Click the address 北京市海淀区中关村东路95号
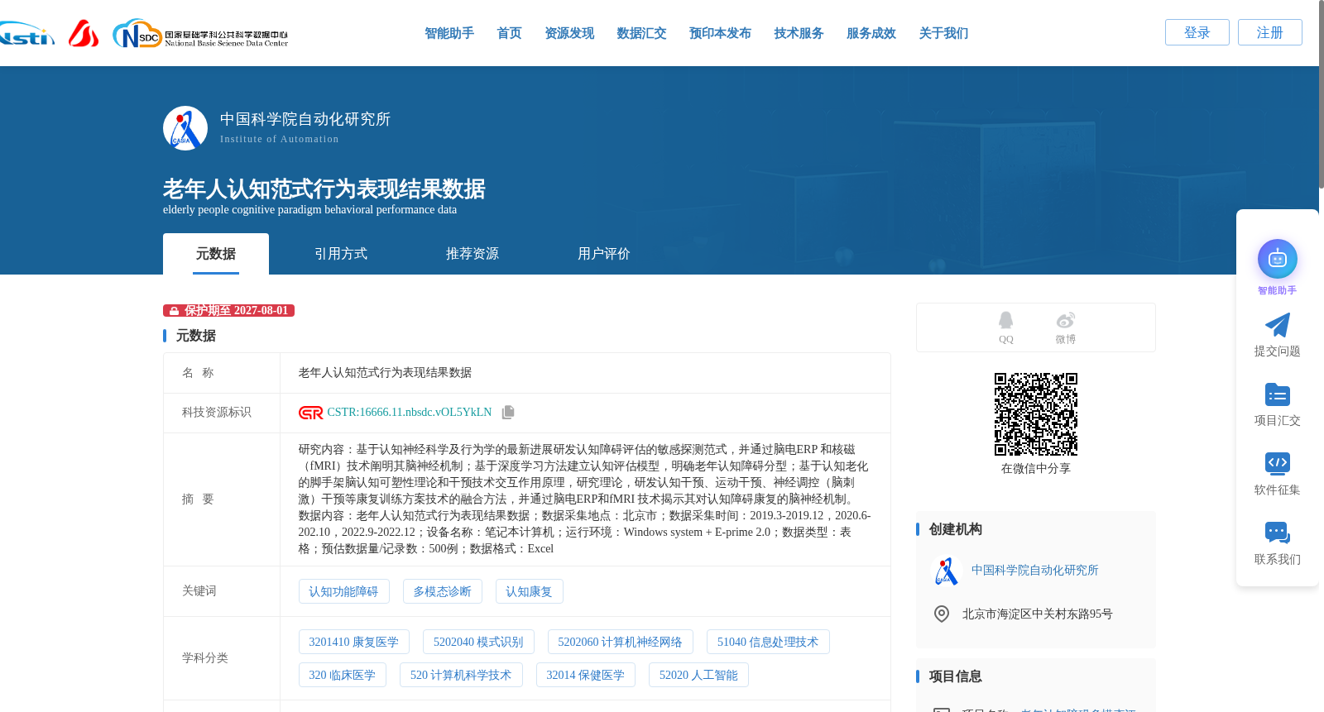 (x=1038, y=614)
